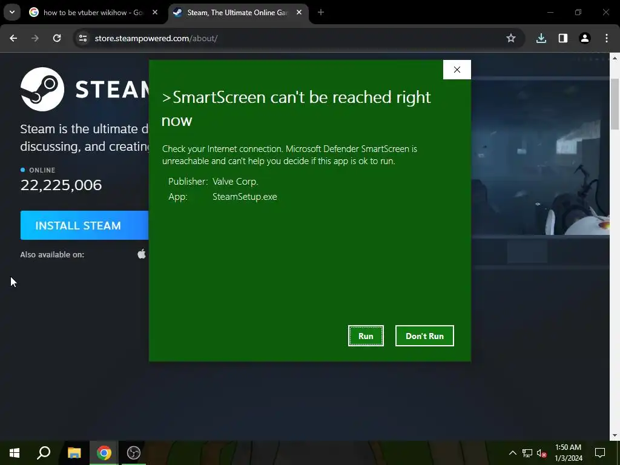Click the INSTALL STEAM button
620x465 pixels.
tap(84, 225)
